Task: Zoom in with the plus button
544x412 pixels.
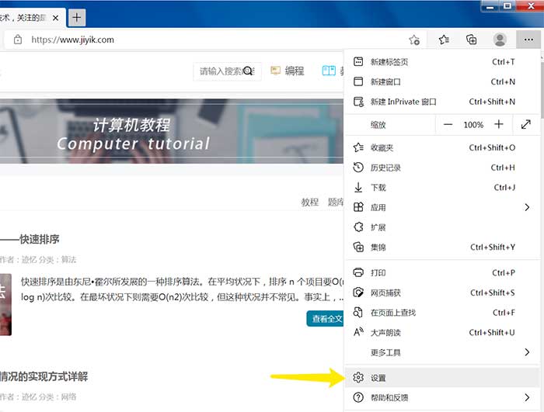Action: point(499,124)
